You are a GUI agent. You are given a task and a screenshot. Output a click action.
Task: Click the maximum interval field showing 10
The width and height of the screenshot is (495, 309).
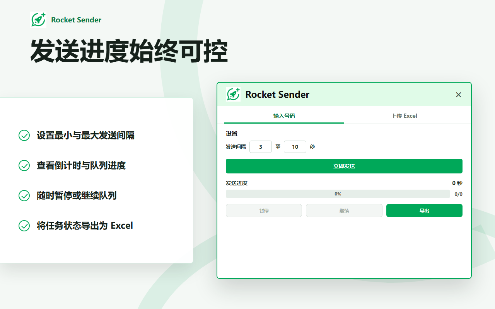coord(295,147)
